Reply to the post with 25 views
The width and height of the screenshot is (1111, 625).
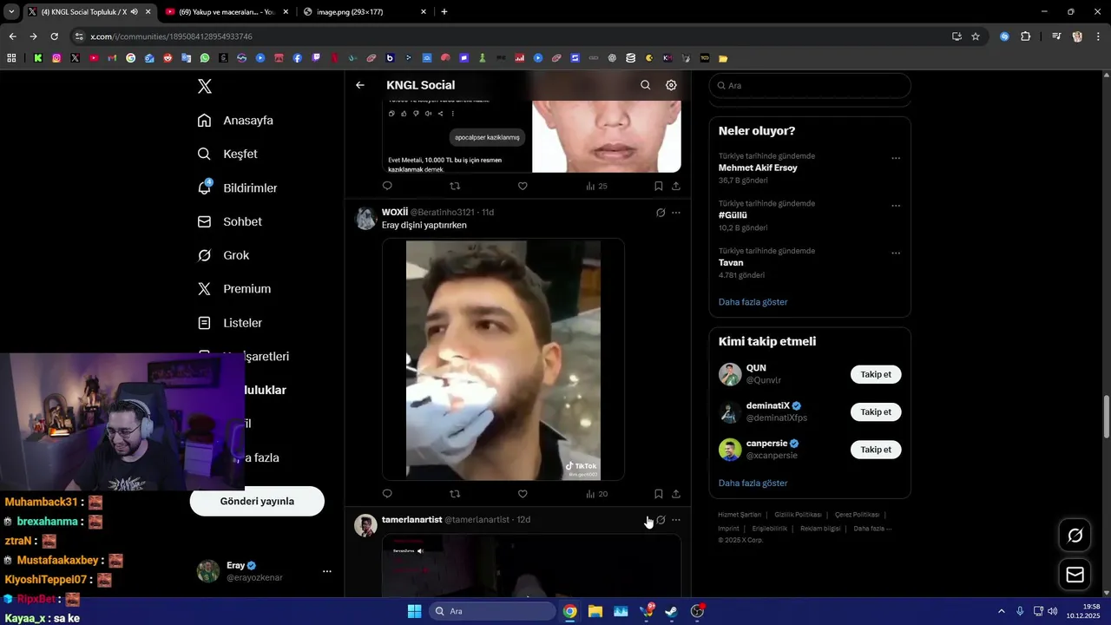(387, 186)
